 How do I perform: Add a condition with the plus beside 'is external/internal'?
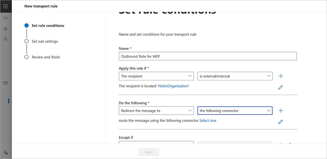(281, 76)
